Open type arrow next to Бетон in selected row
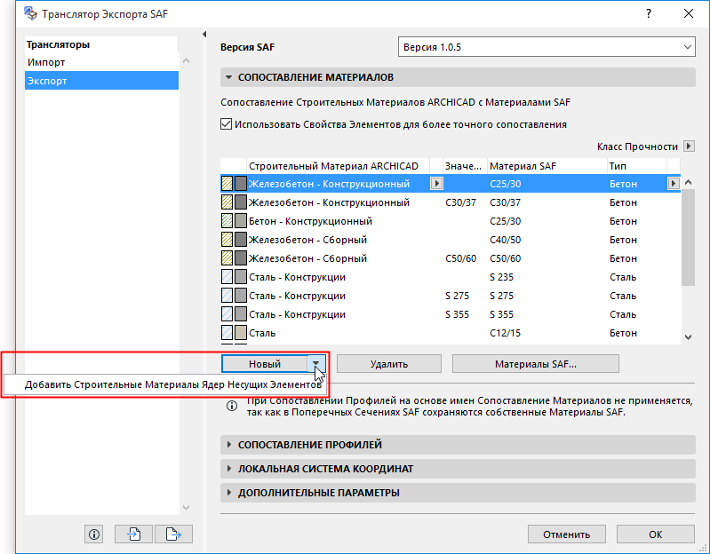Screen dimensions: 710x554 [674, 184]
